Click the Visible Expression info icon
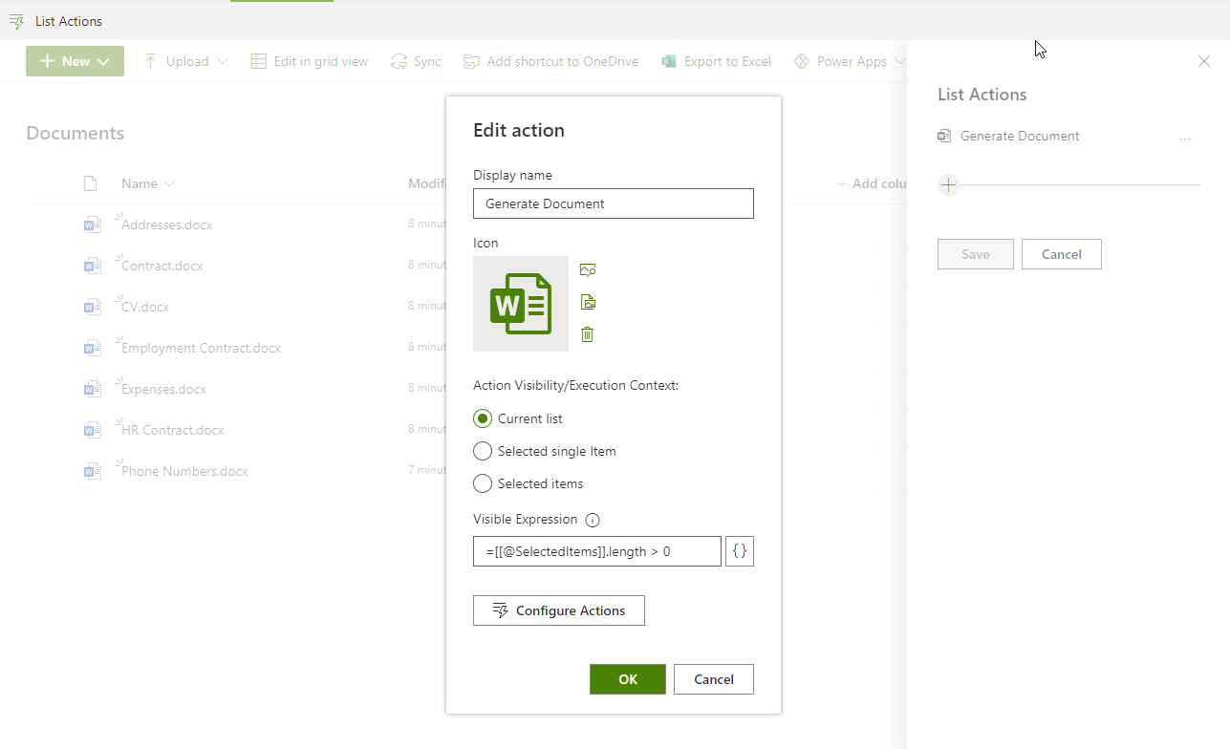Image resolution: width=1230 pixels, height=749 pixels. coord(592,521)
